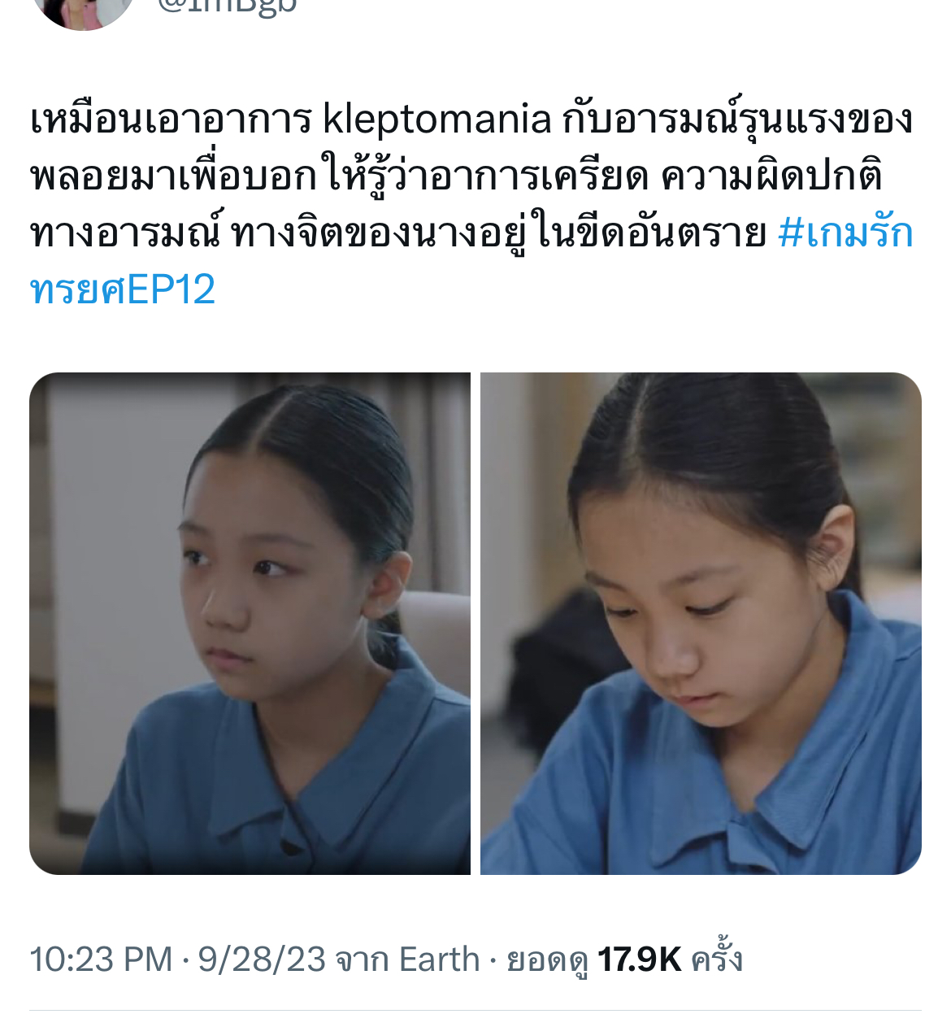Tap the tweet's first word เหมือนเอาอาการ
Screen dimensions: 951x1027
point(172,120)
